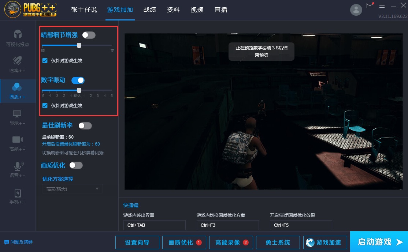Click the 勇士系统 button

click(278, 242)
